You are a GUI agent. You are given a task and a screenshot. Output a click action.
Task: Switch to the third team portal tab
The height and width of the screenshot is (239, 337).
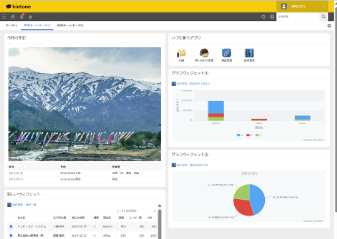pyautogui.click(x=70, y=25)
